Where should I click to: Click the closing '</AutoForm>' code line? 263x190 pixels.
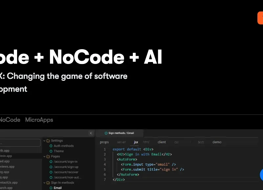[x=128, y=174]
